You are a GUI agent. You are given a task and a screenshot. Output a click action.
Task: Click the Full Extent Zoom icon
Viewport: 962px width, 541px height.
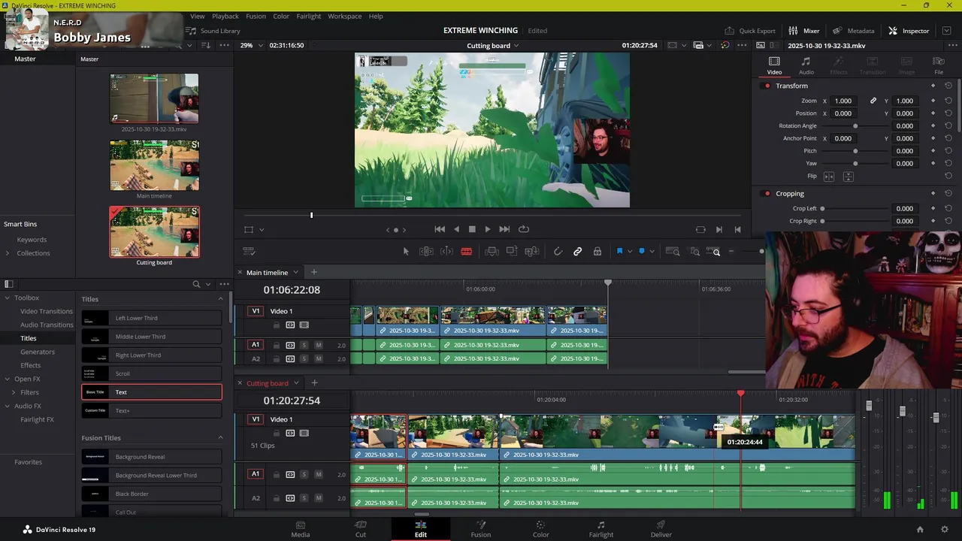click(673, 252)
